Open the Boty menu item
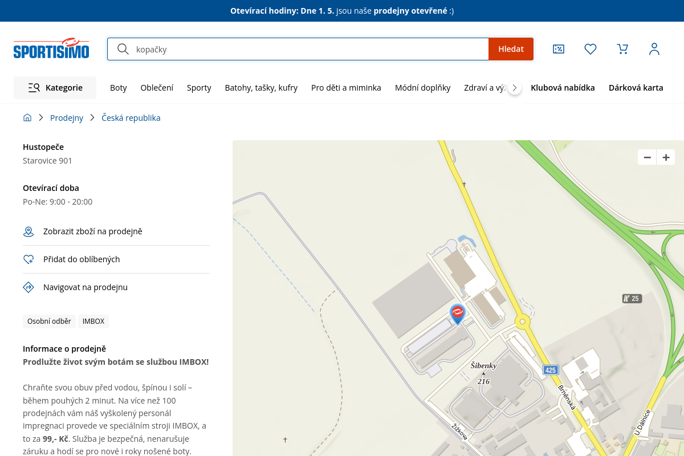Viewport: 684px width, 456px height. pyautogui.click(x=119, y=88)
